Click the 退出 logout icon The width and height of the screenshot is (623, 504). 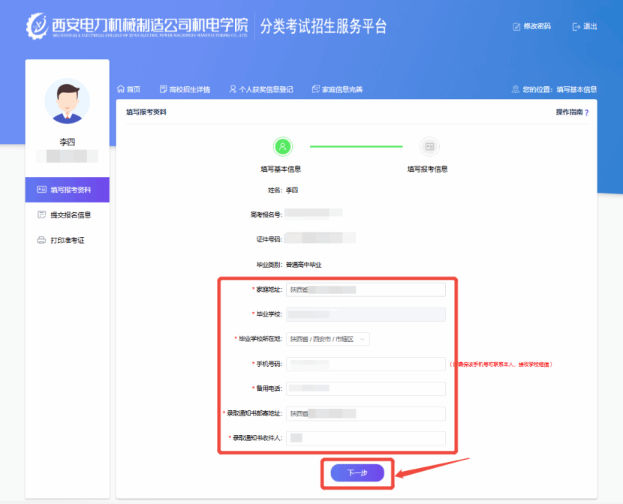(576, 27)
